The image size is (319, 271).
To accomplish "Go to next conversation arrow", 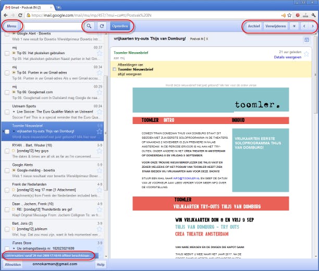I will [x=313, y=26].
